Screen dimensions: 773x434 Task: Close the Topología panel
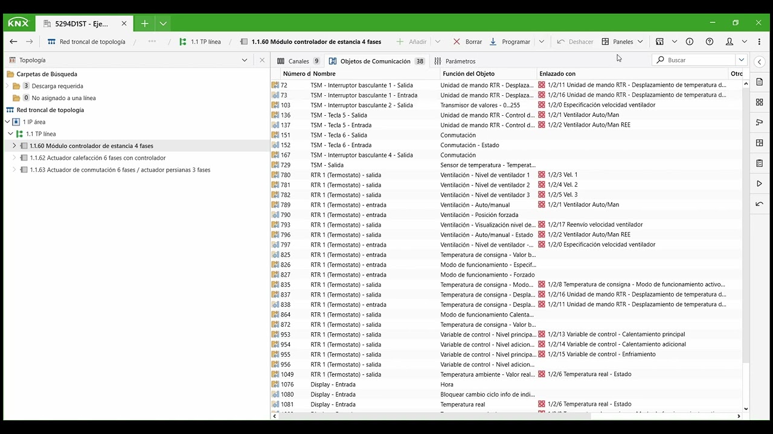[262, 60]
